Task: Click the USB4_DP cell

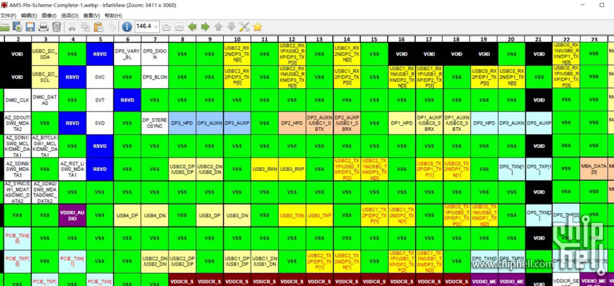Action: click(x=127, y=215)
